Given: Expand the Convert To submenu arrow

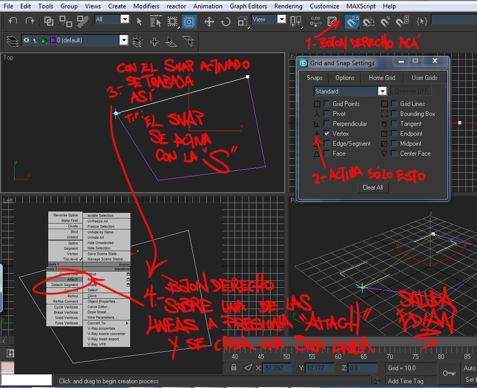Looking at the screenshot, I should point(127,323).
